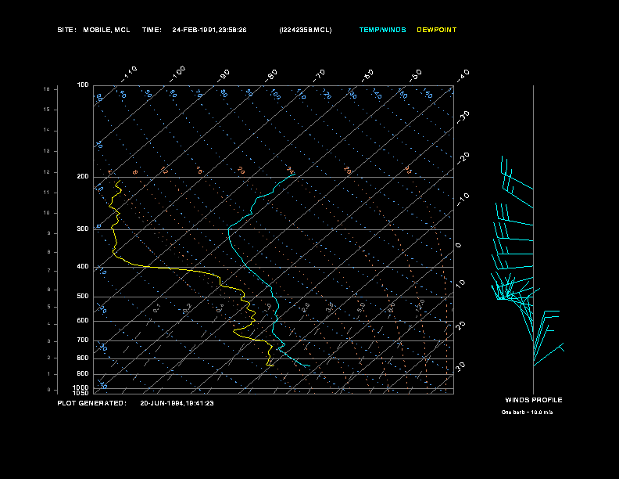The image size is (619, 479).
Task: Click the file name "(I2242358.MCL)"
Action: (x=305, y=30)
